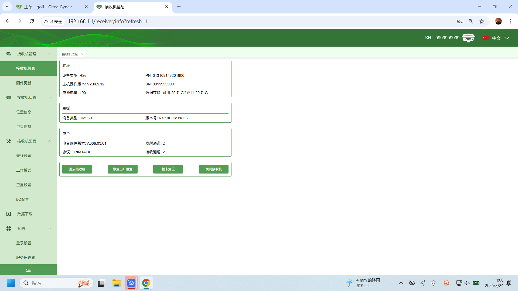
Task: Select 接收机信息 in the sidebar
Action: pyautogui.click(x=28, y=68)
